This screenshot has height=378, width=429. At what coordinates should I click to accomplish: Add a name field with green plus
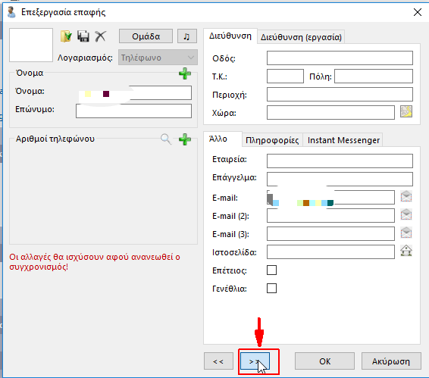click(x=185, y=73)
